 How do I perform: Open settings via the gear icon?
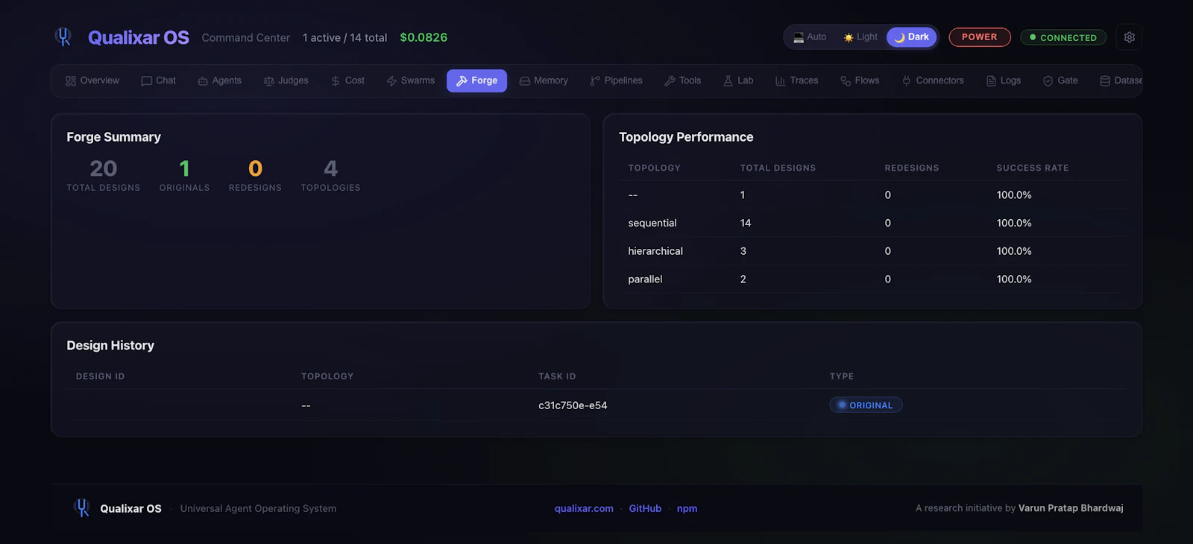click(x=1129, y=37)
